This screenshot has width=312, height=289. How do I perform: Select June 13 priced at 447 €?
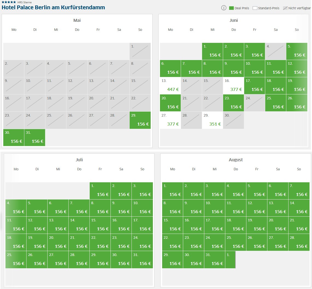[170, 85]
